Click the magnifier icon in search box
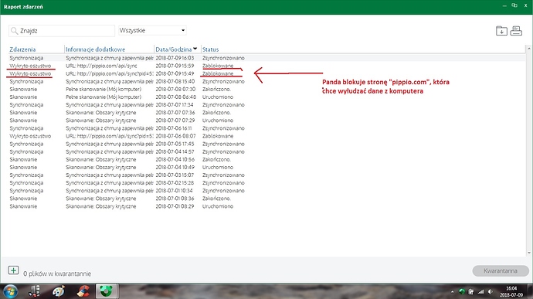Image resolution: width=533 pixels, height=299 pixels. click(x=14, y=31)
